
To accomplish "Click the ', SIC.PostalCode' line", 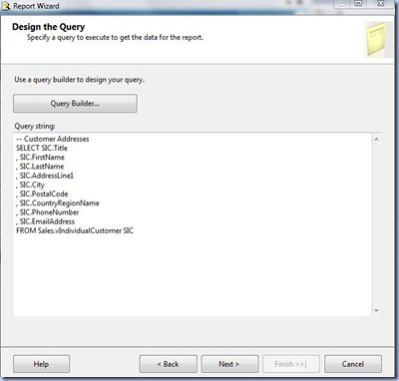I will [x=42, y=193].
